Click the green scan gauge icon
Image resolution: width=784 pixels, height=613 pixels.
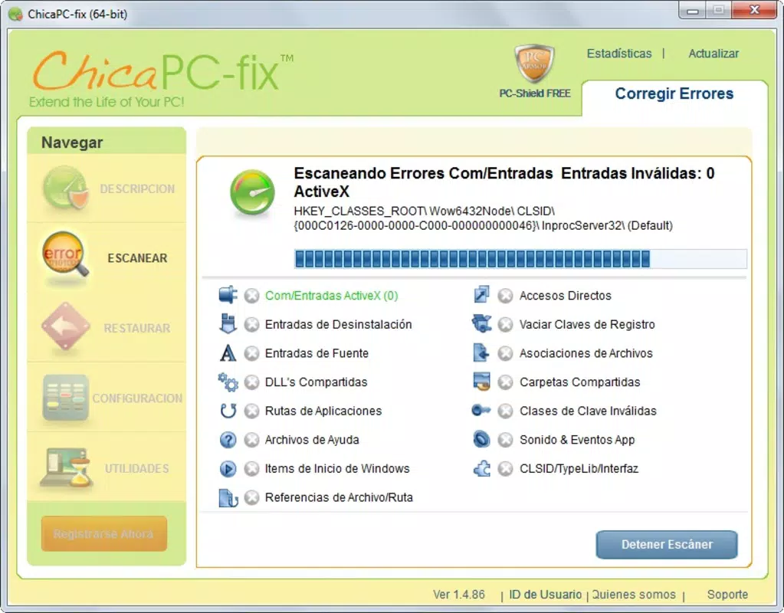point(252,193)
